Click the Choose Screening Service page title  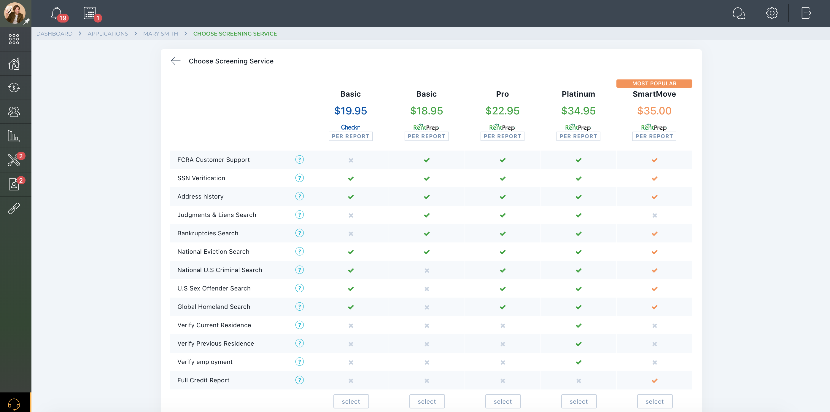[231, 61]
